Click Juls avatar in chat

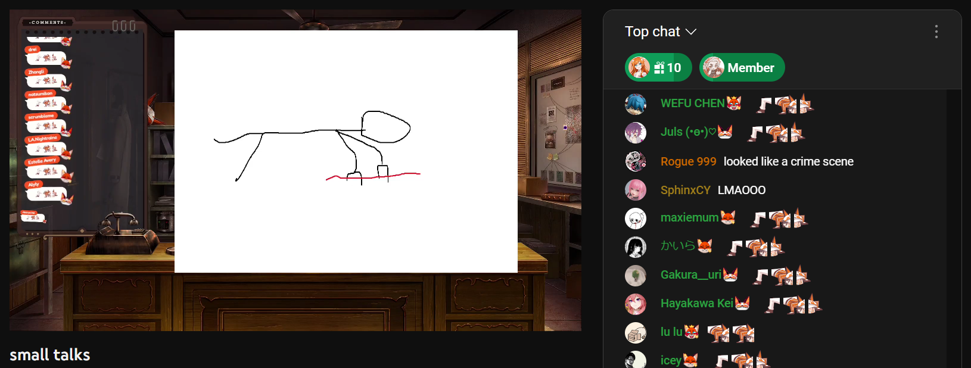coord(636,133)
